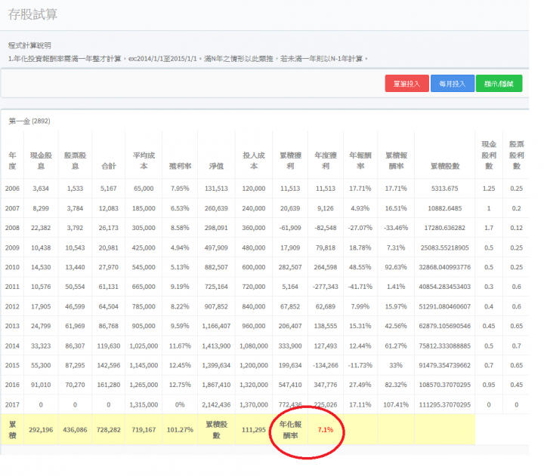The width and height of the screenshot is (544, 476).
Task: Click the 3,634 cash dividend cell
Action: coord(41,189)
